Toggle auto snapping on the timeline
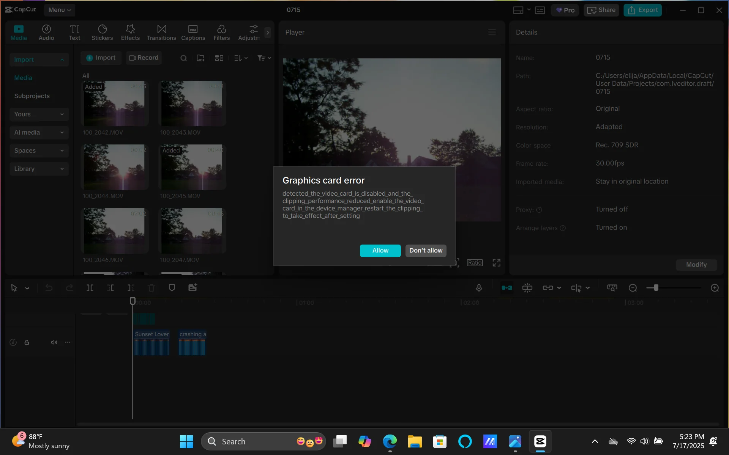Image resolution: width=729 pixels, height=455 pixels. coord(527,288)
